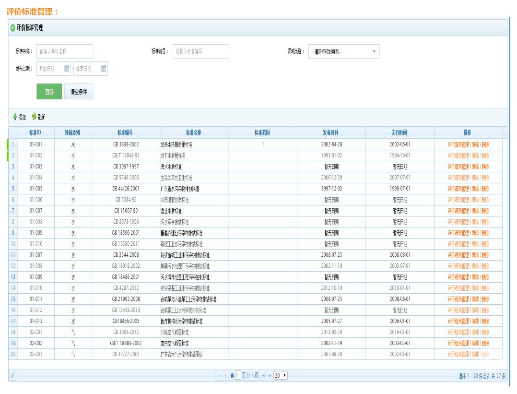This screenshot has height=394, width=517.
Task: Click the 刷新 (Refresh) icon
Action: click(34, 117)
